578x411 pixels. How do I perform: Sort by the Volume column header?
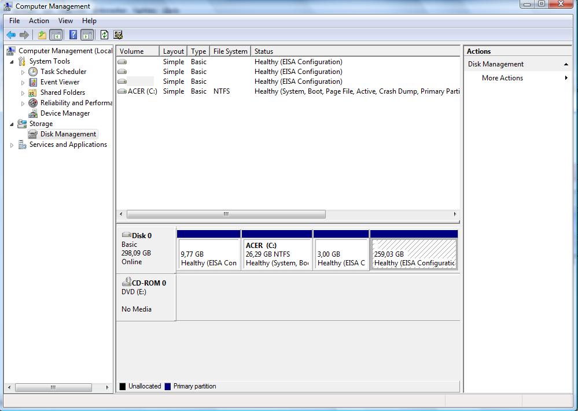click(x=138, y=51)
